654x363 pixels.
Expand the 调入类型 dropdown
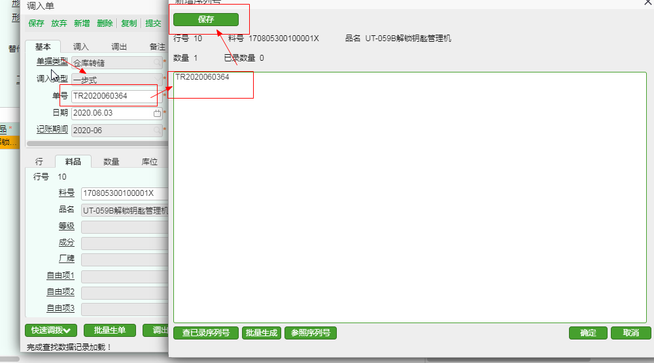157,80
